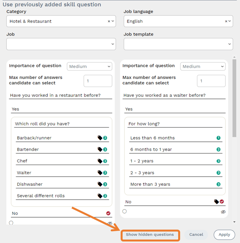Image resolution: width=240 pixels, height=243 pixels.
Task: Open the Job template dropdown
Action: coord(178,44)
